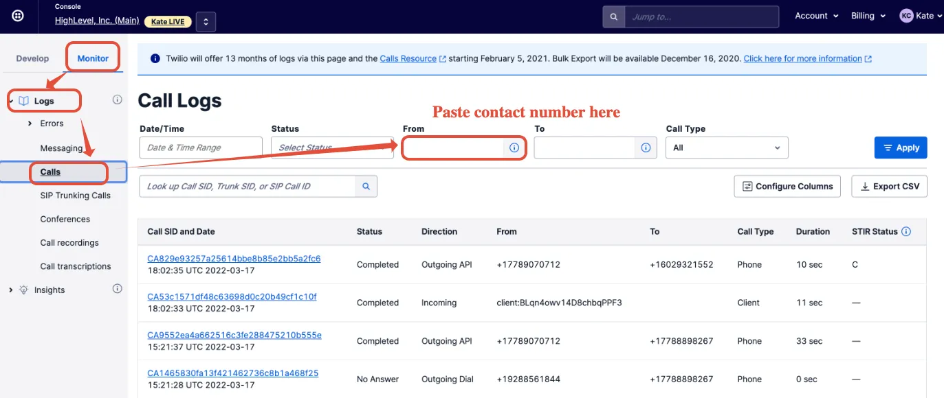Click the Call SID and Date column header

182,232
